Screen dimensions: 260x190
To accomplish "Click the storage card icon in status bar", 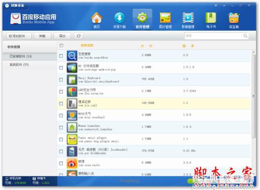I will [x=34, y=179].
